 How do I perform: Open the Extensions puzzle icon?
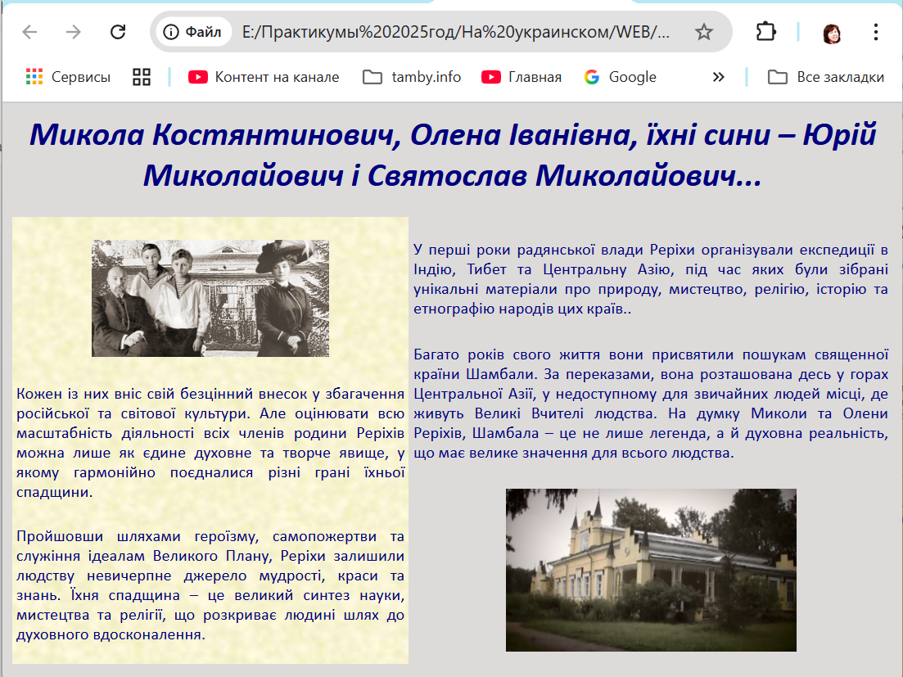pos(765,32)
